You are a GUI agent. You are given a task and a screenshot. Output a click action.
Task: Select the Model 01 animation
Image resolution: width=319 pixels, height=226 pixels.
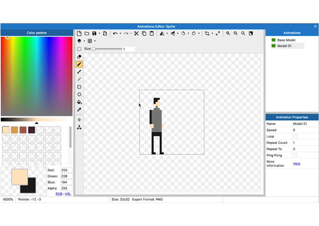pos(287,46)
